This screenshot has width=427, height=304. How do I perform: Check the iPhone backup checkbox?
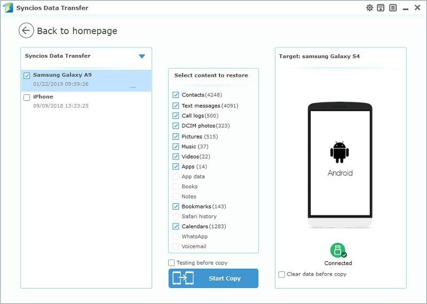click(27, 98)
